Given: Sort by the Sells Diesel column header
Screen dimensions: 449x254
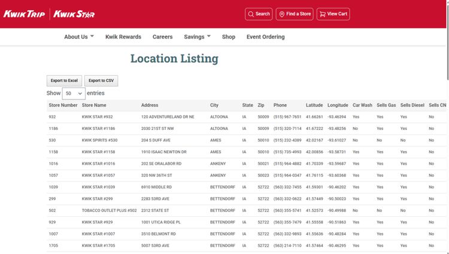Looking at the screenshot, I should tap(412, 105).
